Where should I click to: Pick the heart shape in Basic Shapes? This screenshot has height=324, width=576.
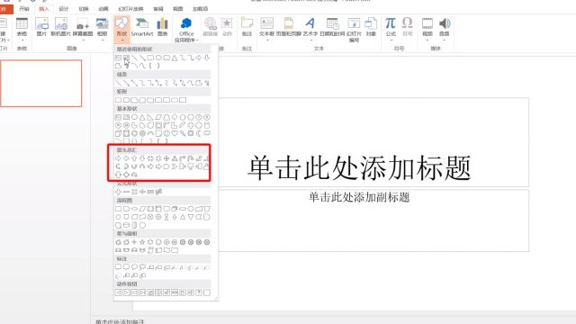tap(175, 133)
